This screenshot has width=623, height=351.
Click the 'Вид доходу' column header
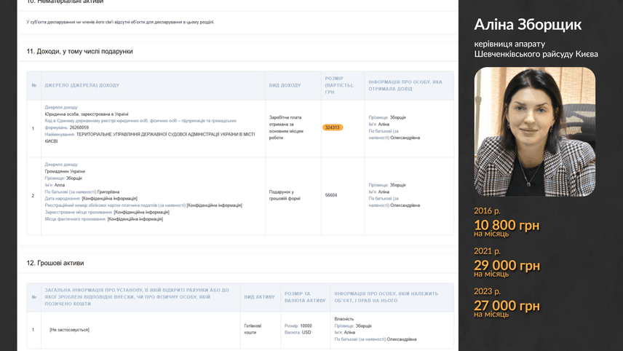(285, 85)
